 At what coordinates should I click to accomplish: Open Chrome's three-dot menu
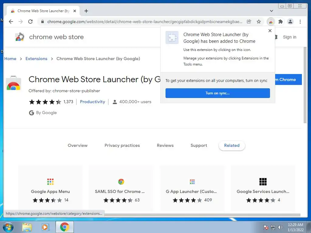[x=300, y=22]
